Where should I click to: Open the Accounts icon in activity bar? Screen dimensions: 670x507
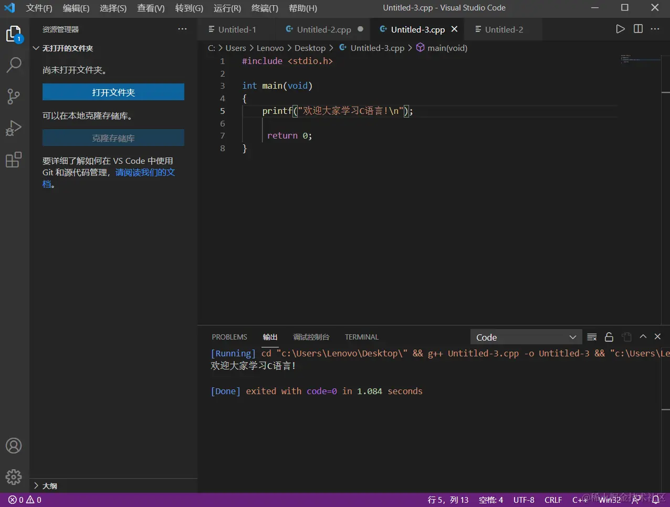[x=14, y=446]
